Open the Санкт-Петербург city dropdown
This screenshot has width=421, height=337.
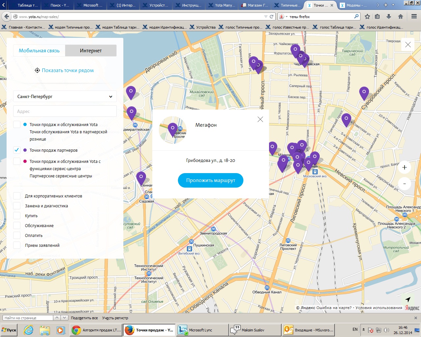[x=65, y=96]
